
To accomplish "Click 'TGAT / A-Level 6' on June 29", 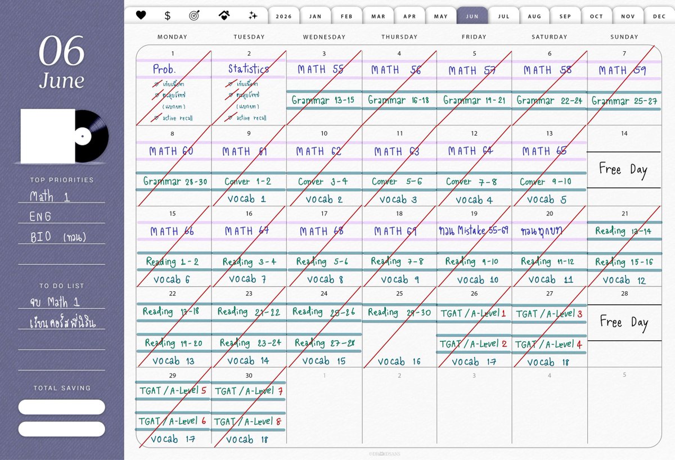I will (x=173, y=421).
